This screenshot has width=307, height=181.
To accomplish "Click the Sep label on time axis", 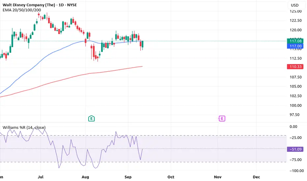I will pyautogui.click(x=128, y=177).
